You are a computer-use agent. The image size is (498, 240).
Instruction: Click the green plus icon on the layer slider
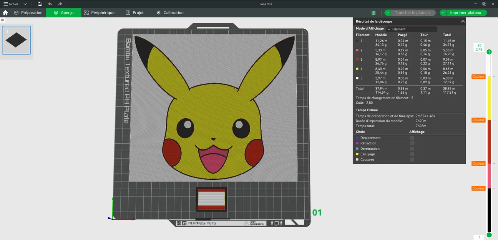[489, 51]
